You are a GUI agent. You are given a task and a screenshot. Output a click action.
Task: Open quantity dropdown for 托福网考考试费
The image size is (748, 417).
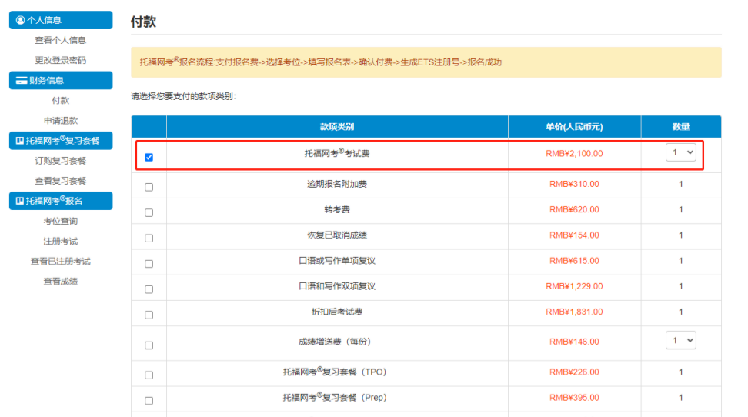click(x=680, y=153)
